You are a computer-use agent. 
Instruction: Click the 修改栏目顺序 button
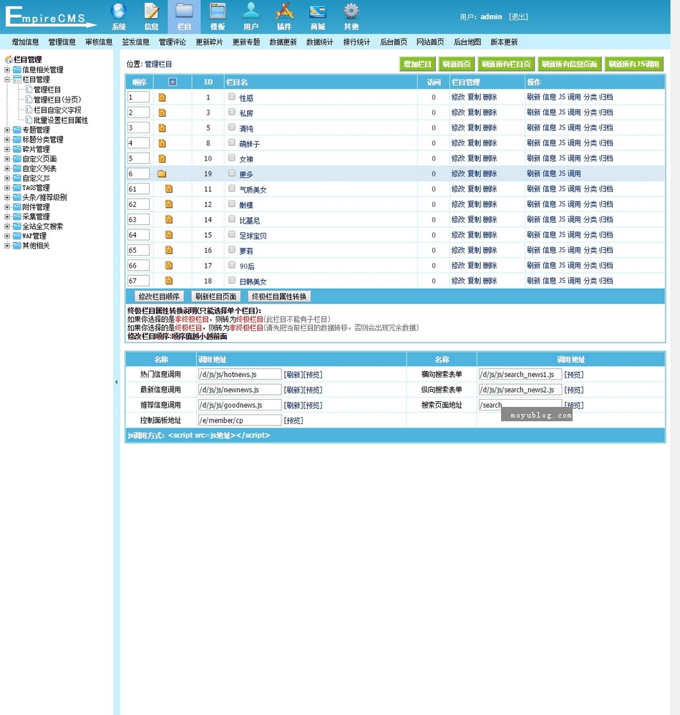[159, 297]
